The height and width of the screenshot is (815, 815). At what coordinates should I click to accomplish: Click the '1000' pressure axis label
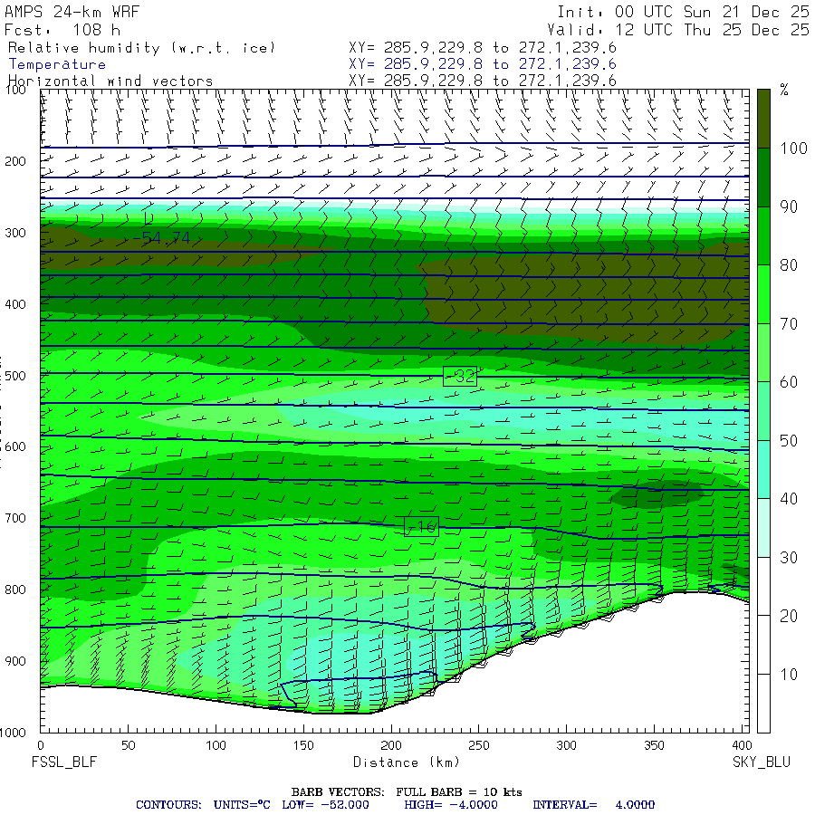(13, 733)
